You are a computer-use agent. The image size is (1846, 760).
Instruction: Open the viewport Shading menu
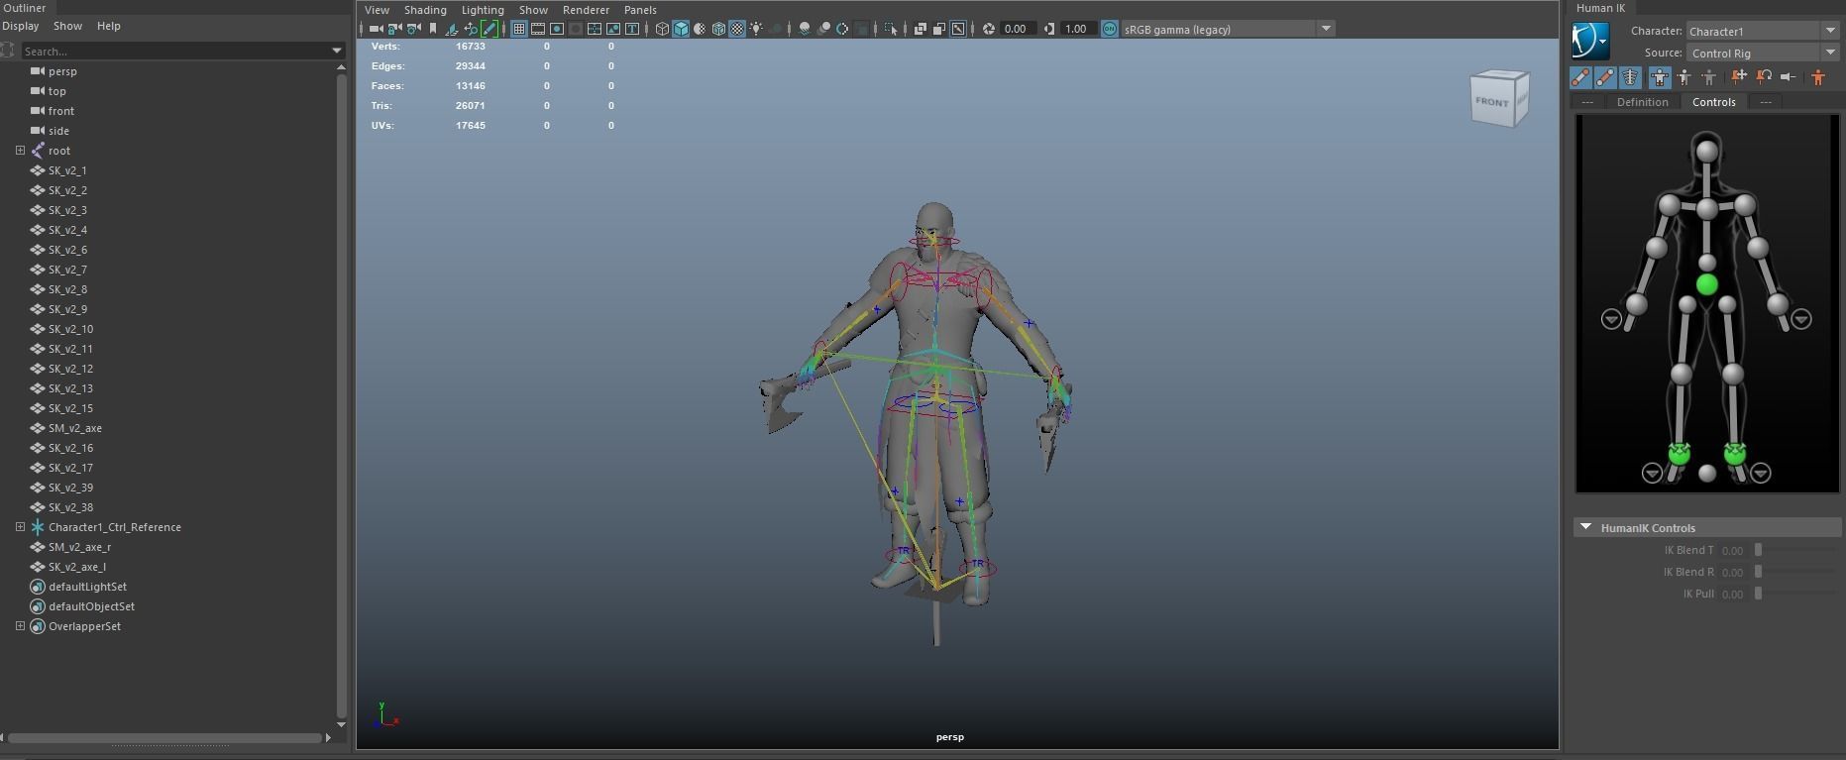pyautogui.click(x=425, y=10)
